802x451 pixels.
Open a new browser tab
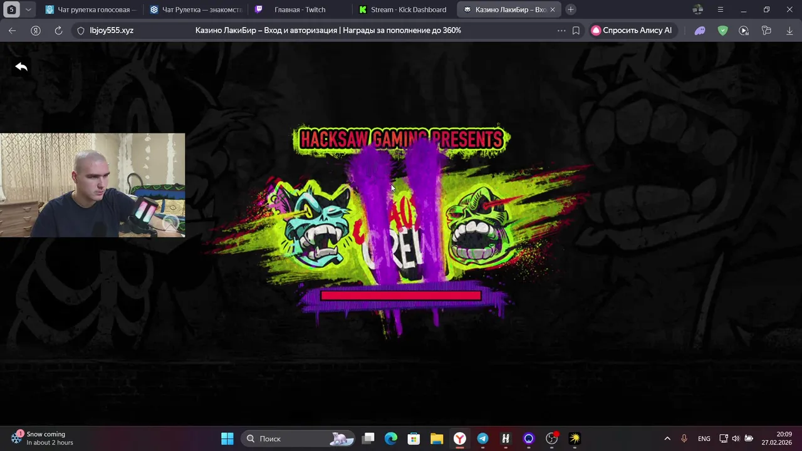tap(571, 9)
